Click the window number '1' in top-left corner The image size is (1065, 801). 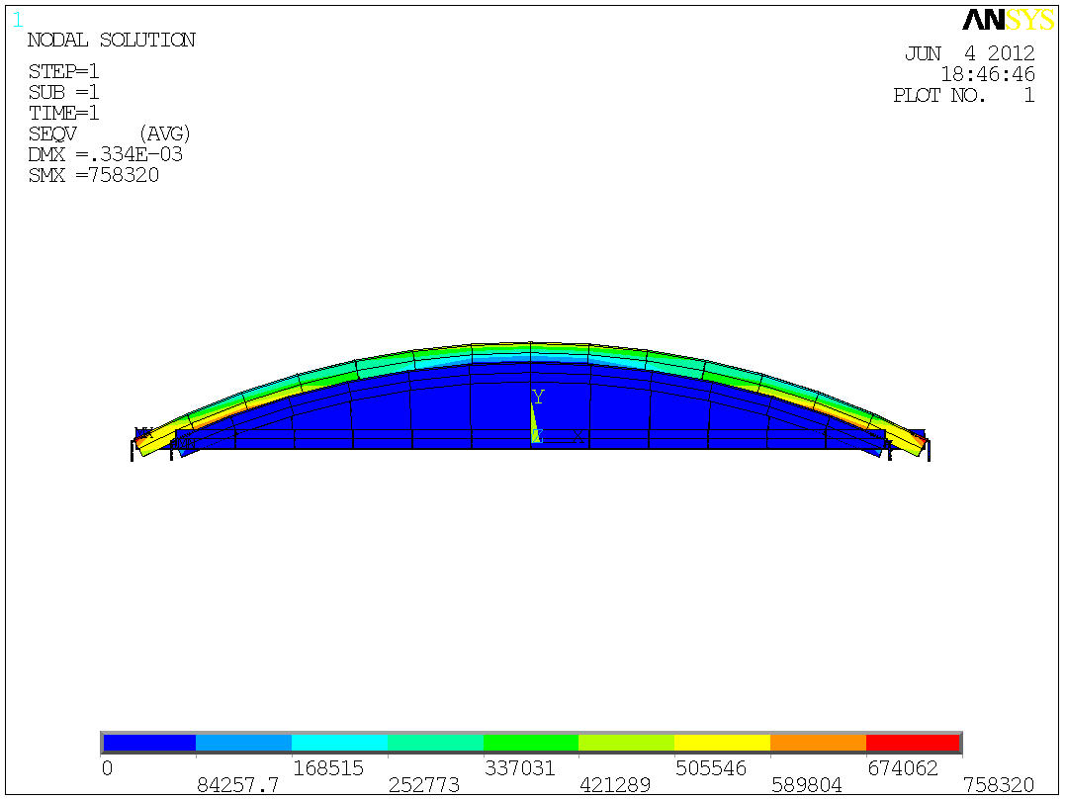pyautogui.click(x=18, y=21)
